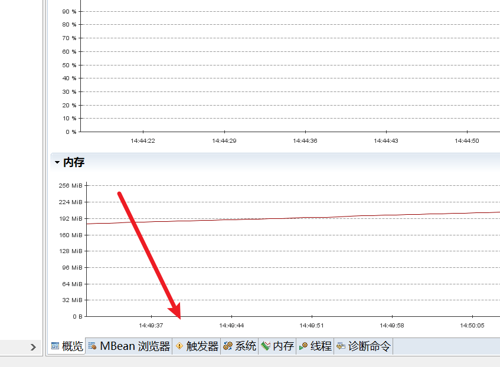Click the 内存 section header title

pos(74,162)
